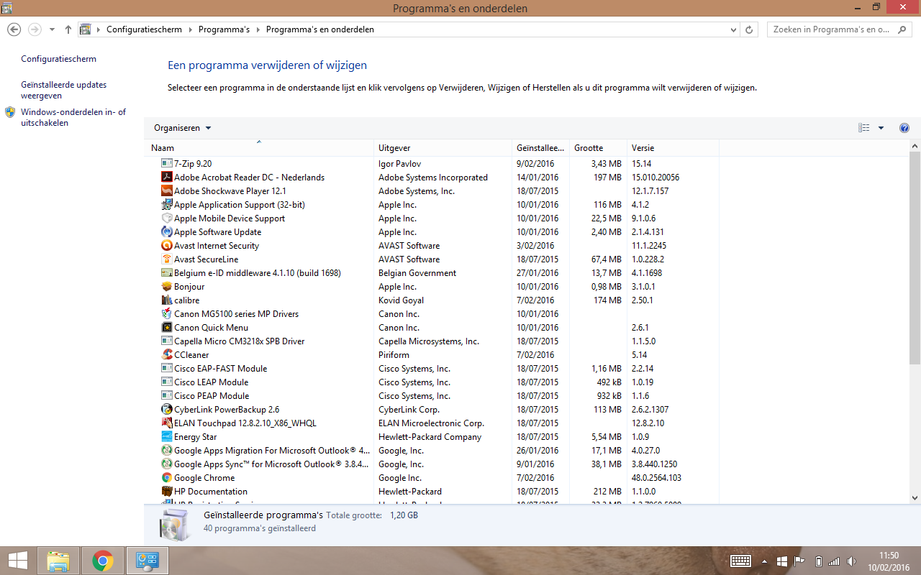Navigate back with the back arrow
The width and height of the screenshot is (921, 575).
[14, 29]
